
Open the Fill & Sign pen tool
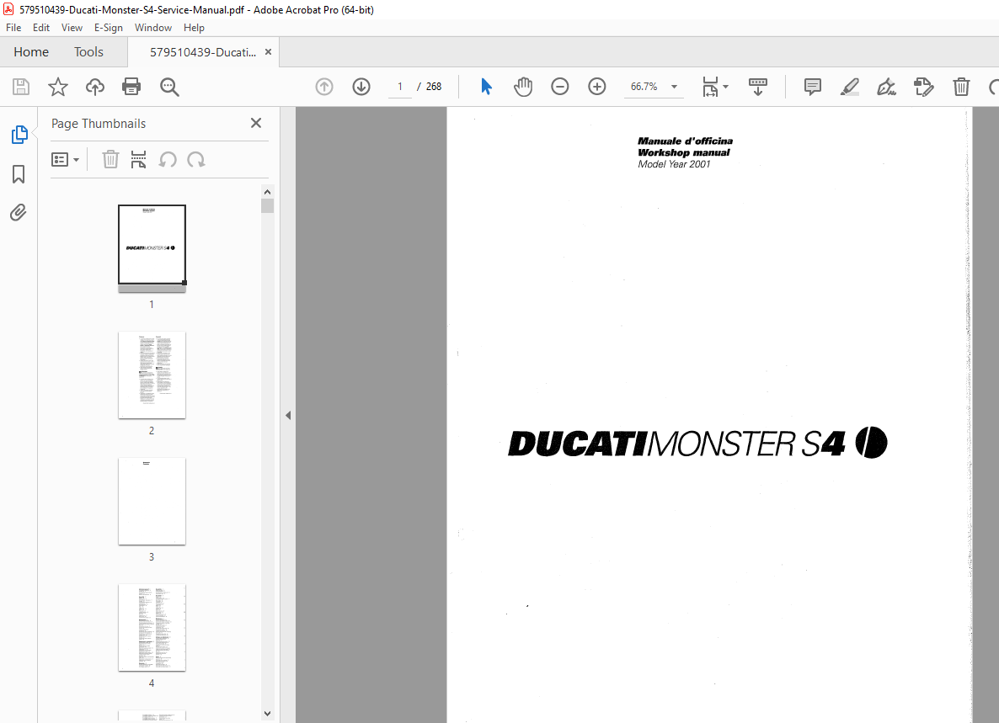(x=886, y=87)
